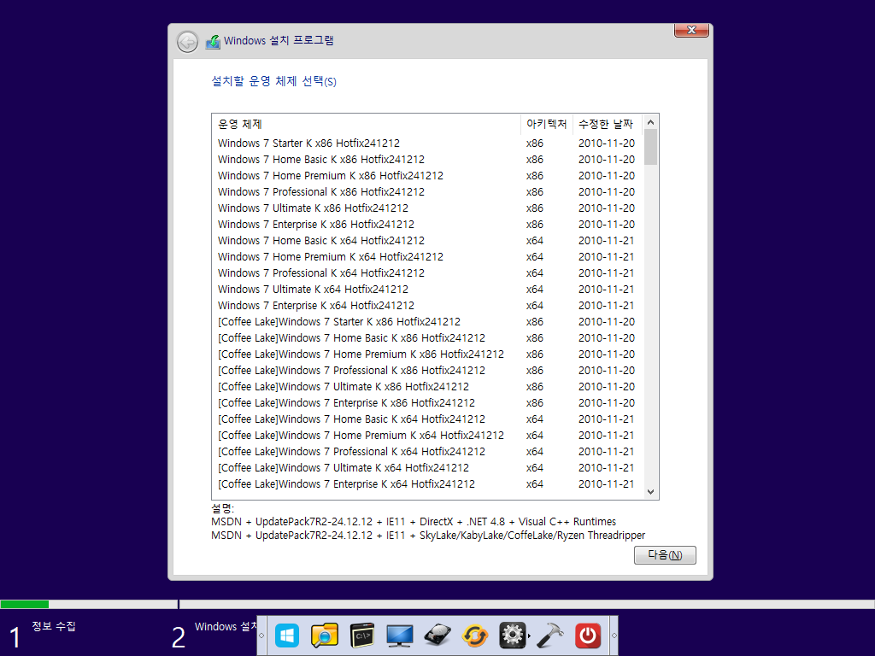Select Windows 7 Home Premium K x86 row
Viewport: 875px width, 656px height.
click(427, 176)
